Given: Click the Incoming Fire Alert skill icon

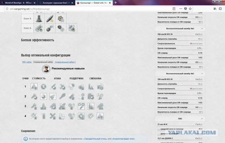Looking at the screenshot, I should (91, 87).
